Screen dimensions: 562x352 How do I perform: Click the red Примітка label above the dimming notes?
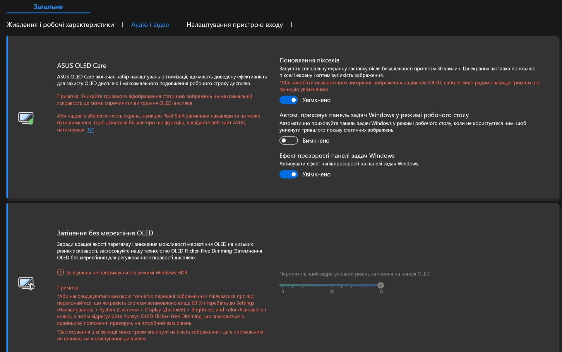pyautogui.click(x=68, y=288)
